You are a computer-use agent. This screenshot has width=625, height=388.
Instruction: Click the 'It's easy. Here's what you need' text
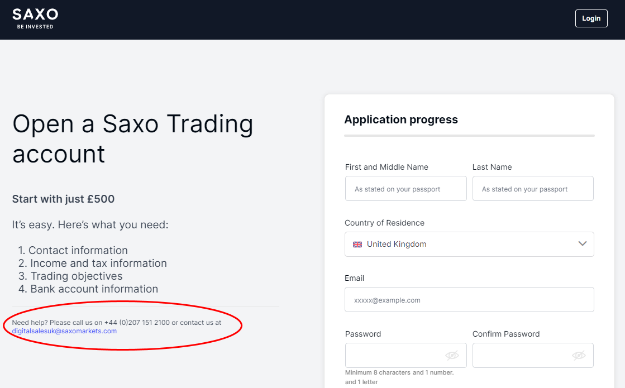tap(90, 224)
